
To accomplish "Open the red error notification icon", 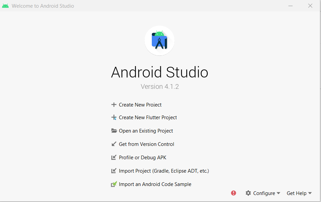I will 234,193.
